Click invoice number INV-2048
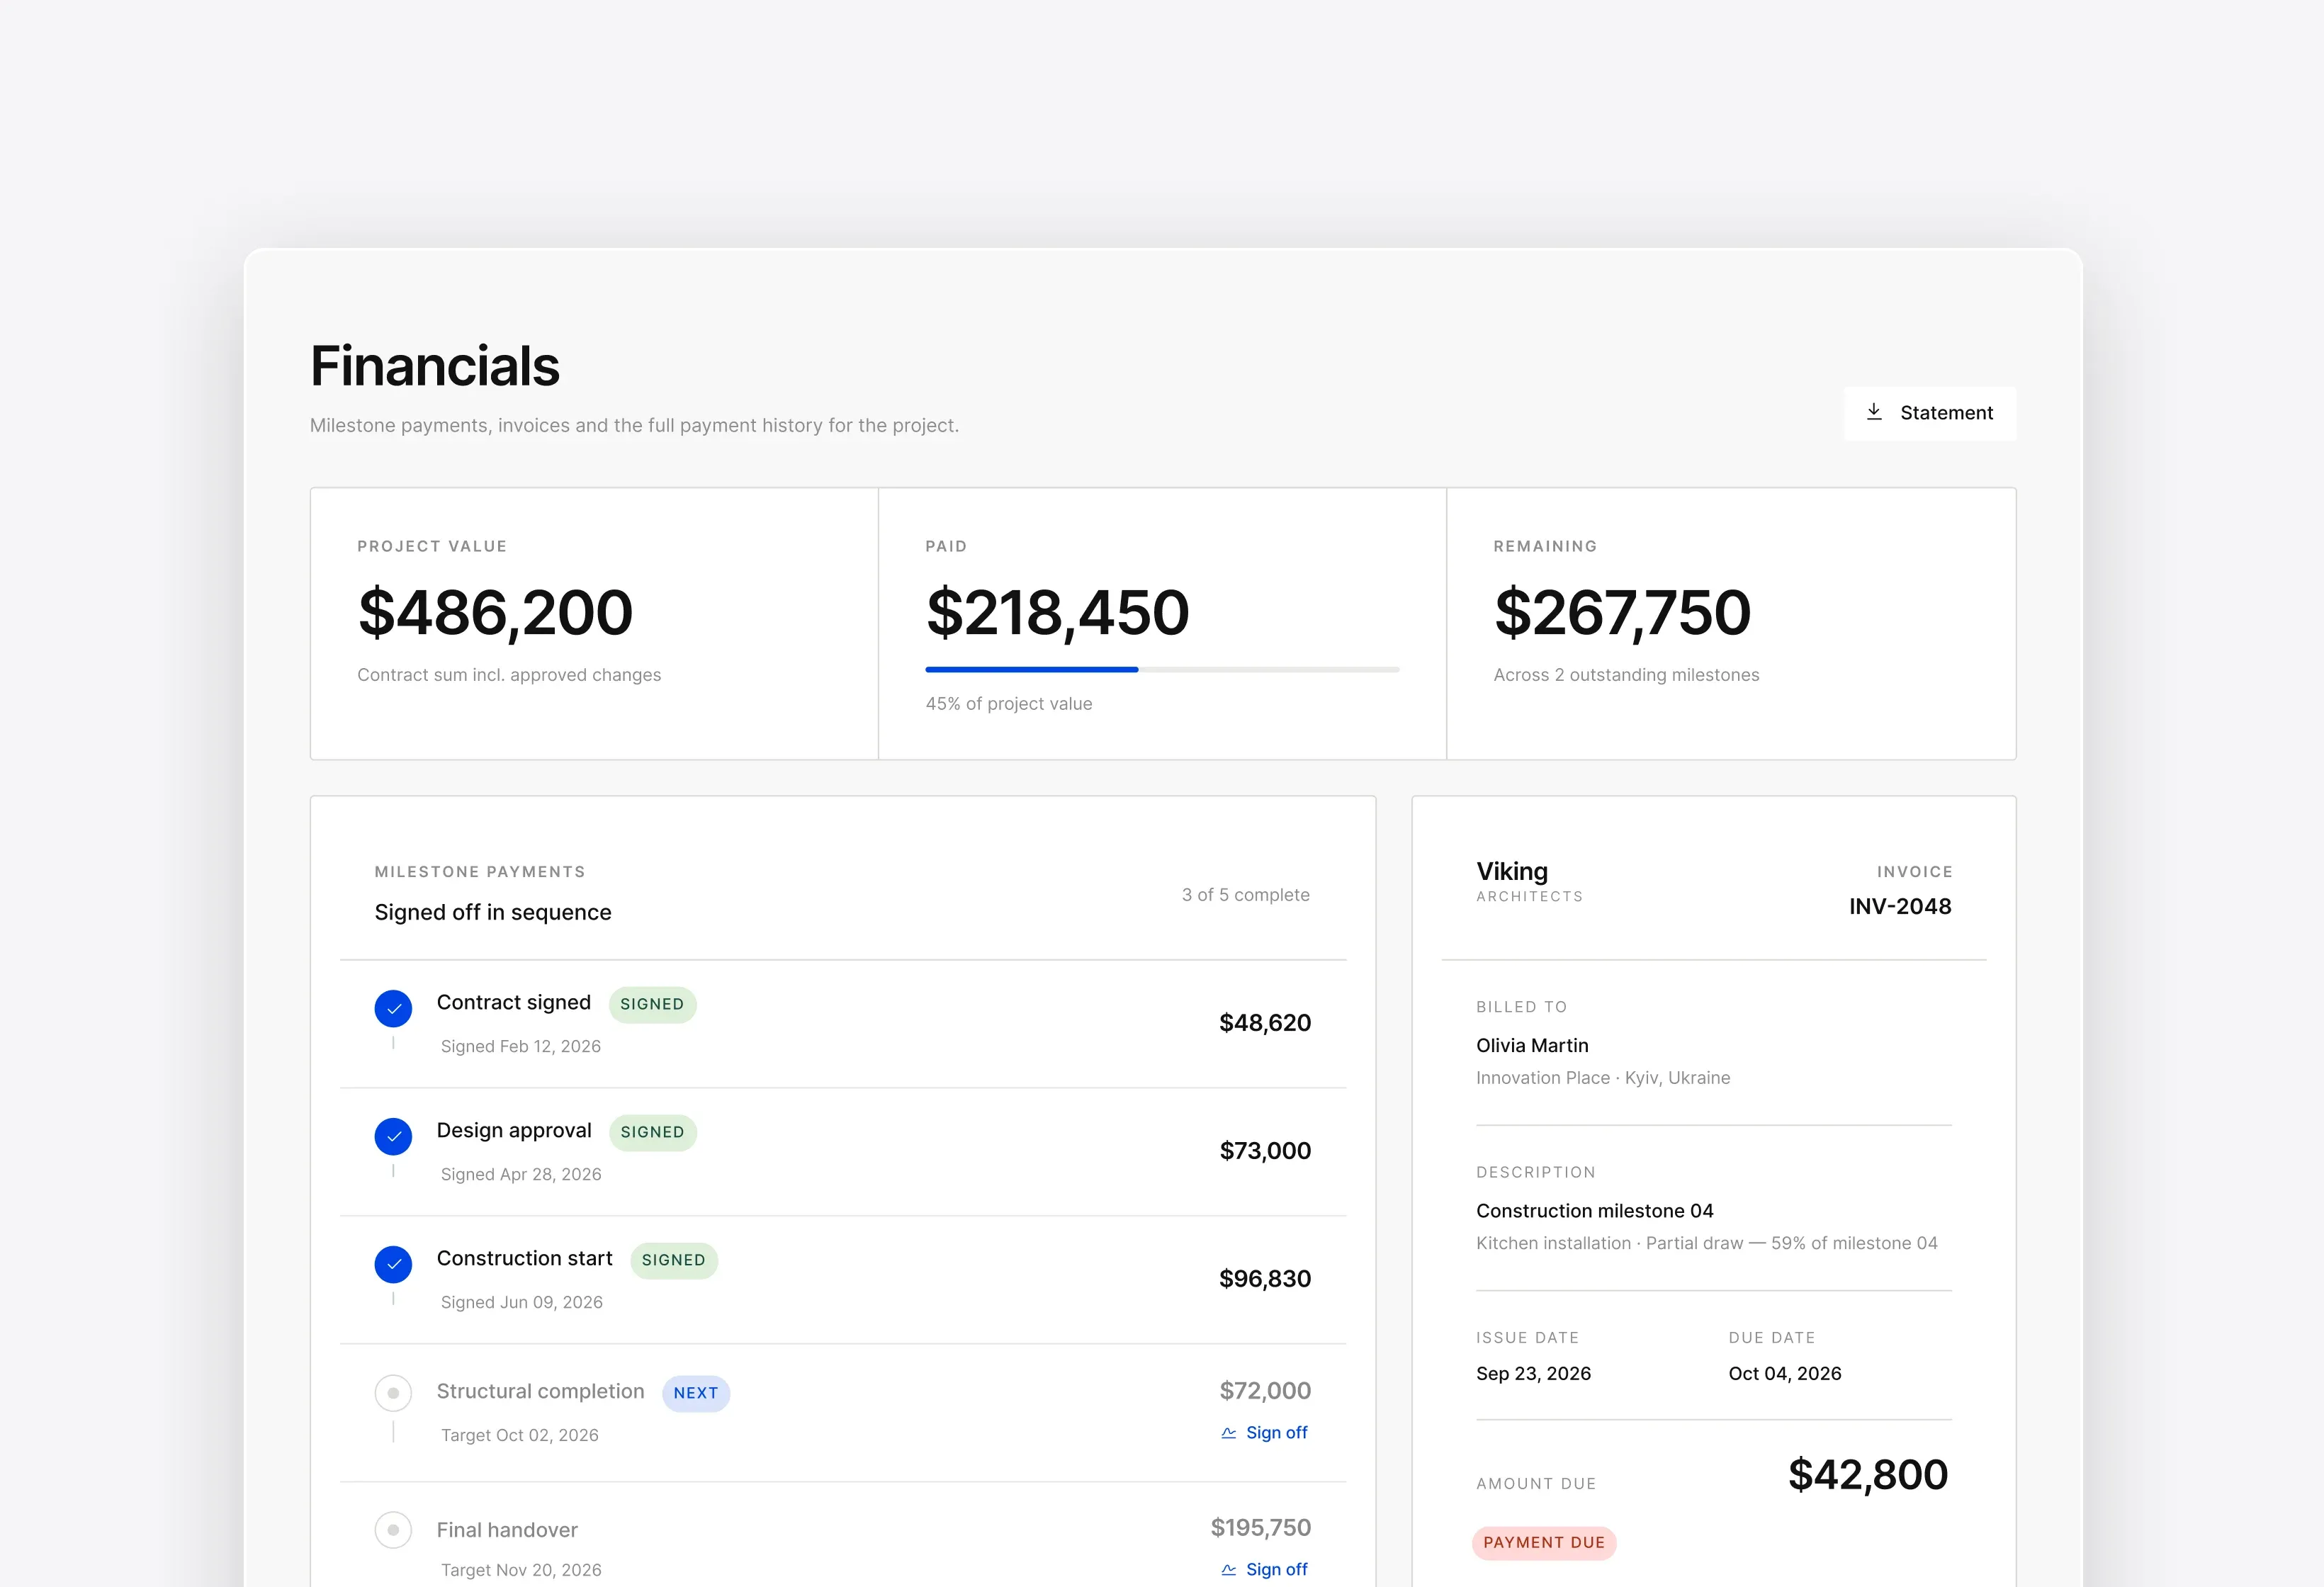This screenshot has height=1587, width=2324. coord(1900,906)
